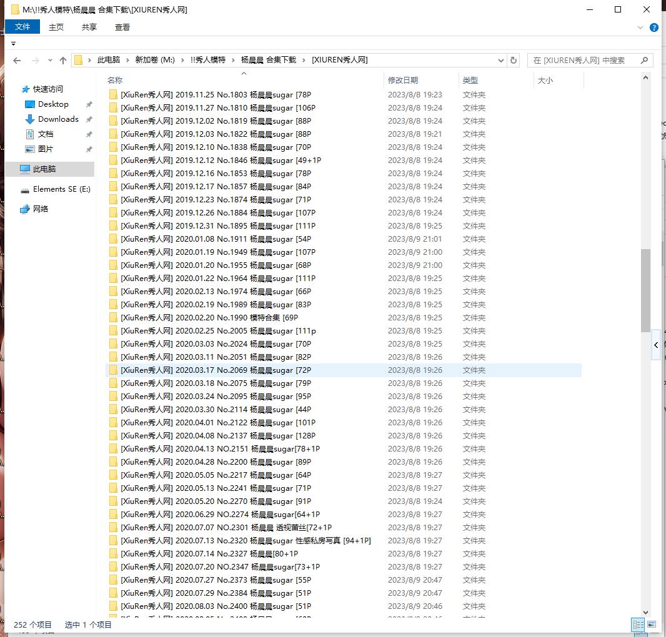Click the folder icon of No.1846 row
666x637 pixels.
pos(113,160)
